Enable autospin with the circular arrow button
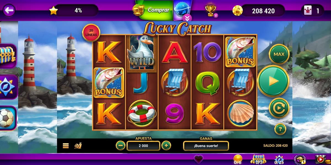The width and height of the screenshot is (331, 165). tap(279, 108)
